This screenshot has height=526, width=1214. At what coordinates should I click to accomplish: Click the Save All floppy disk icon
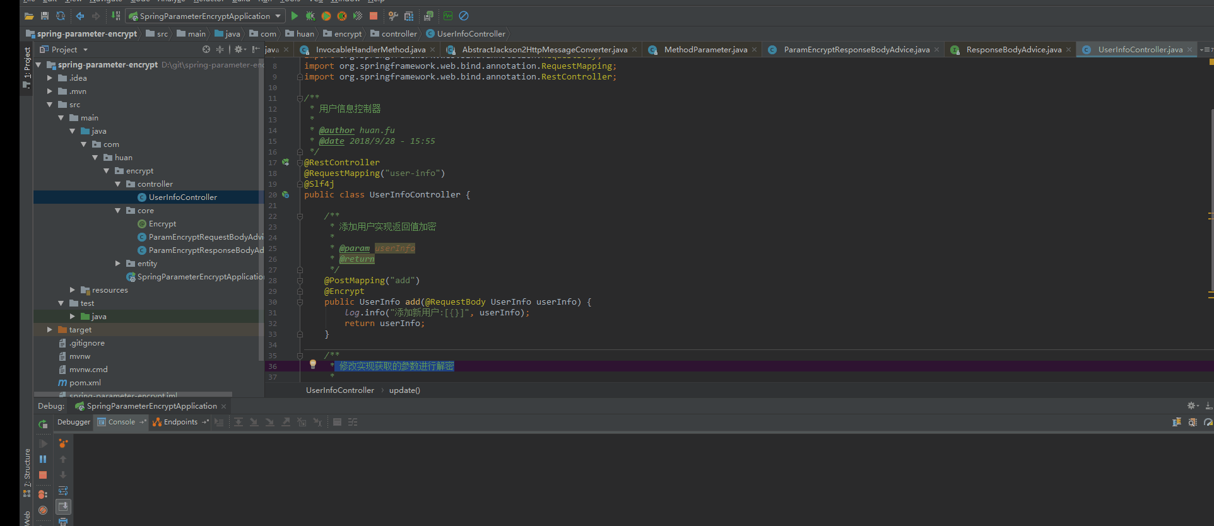coord(45,16)
